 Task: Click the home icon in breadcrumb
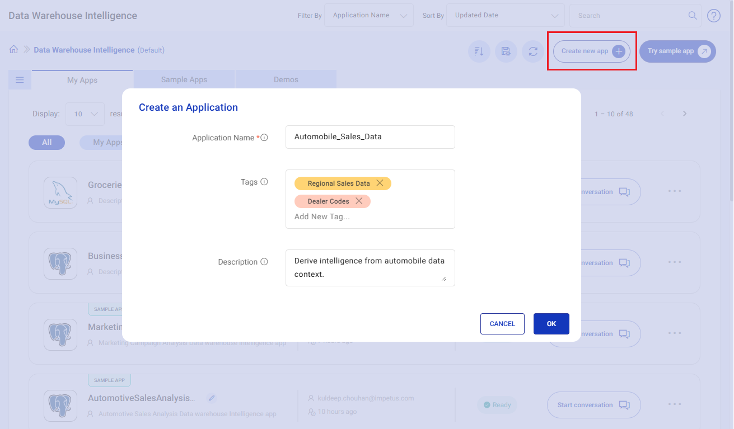[14, 49]
